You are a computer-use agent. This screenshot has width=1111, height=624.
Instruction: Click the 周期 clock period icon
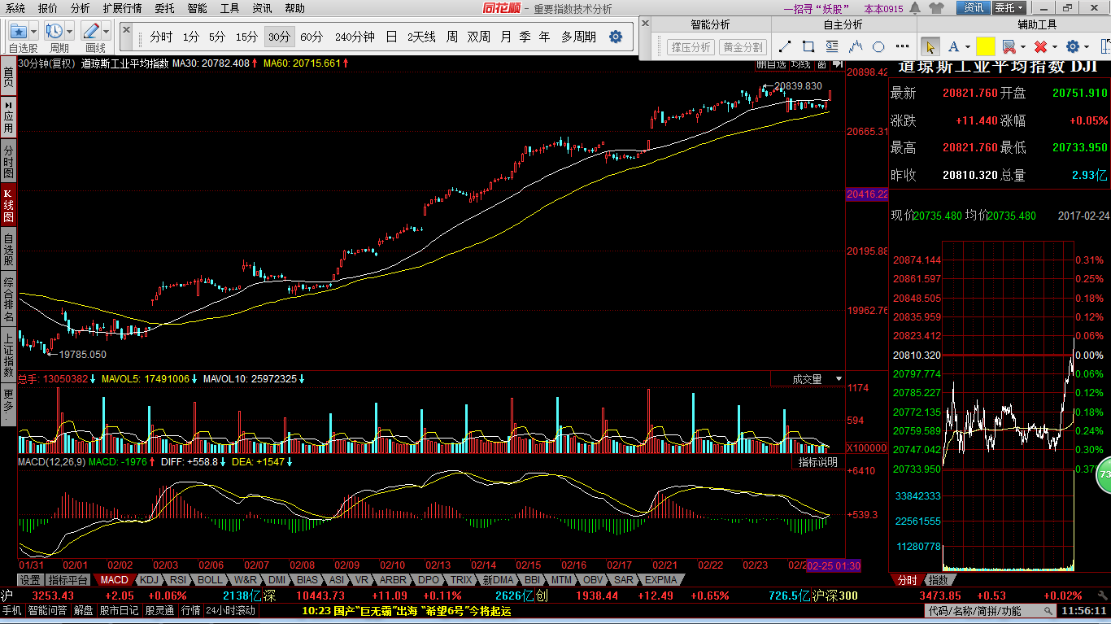[55, 31]
